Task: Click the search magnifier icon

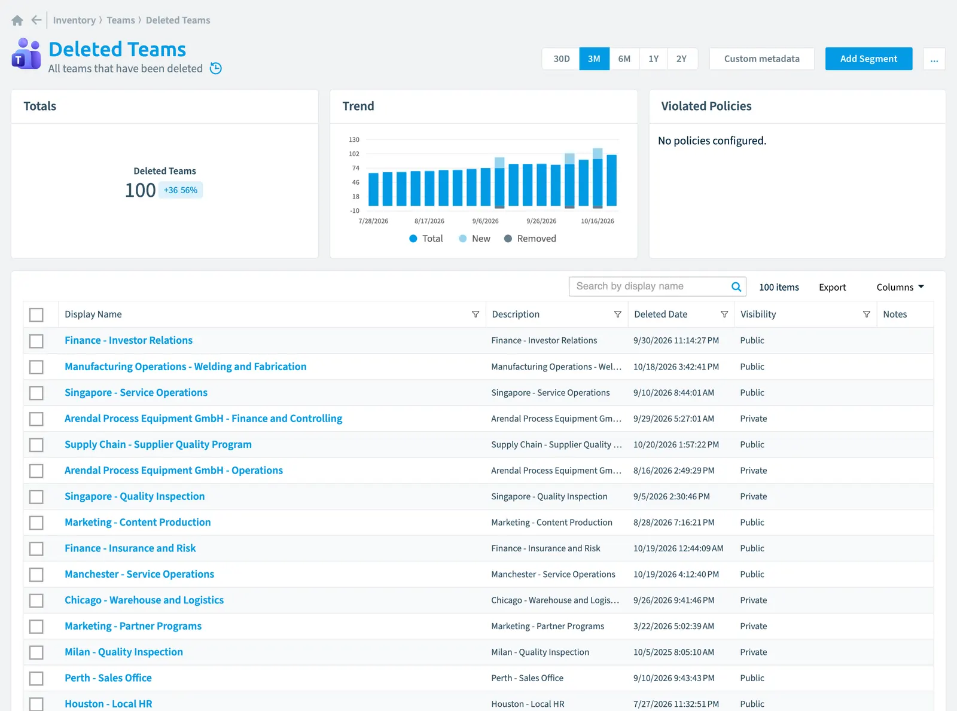Action: tap(736, 287)
